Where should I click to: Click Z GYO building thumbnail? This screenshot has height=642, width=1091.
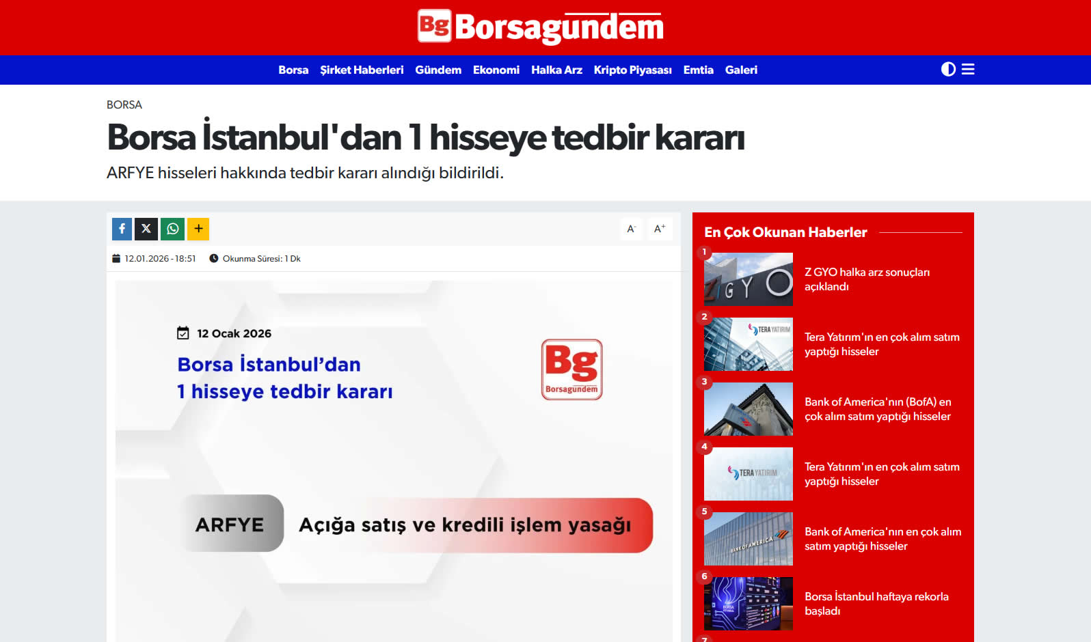pyautogui.click(x=749, y=279)
